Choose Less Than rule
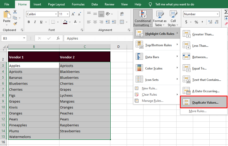The width and height of the screenshot is (228, 146). pos(204,46)
